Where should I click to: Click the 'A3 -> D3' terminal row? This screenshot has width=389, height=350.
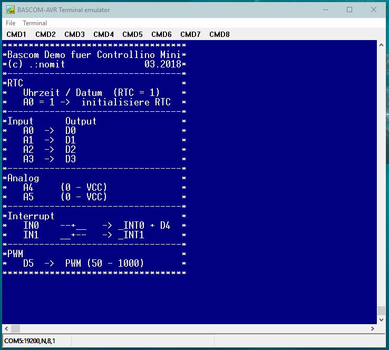50,159
